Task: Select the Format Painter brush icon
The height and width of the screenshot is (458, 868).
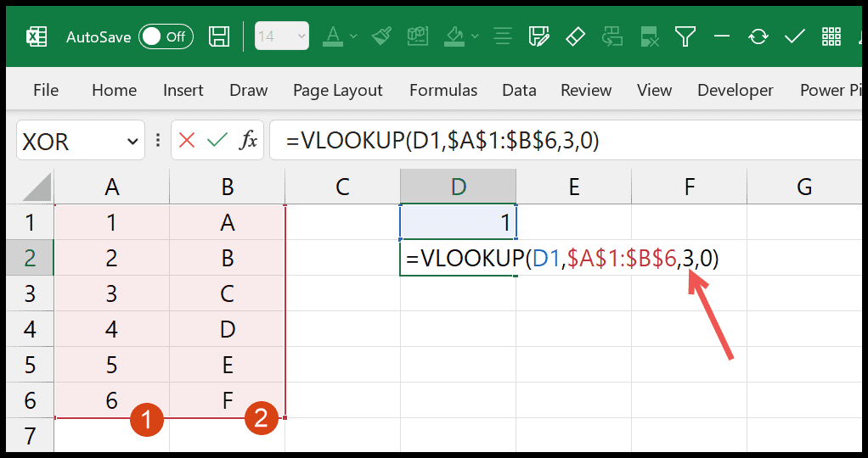Action: point(382,36)
